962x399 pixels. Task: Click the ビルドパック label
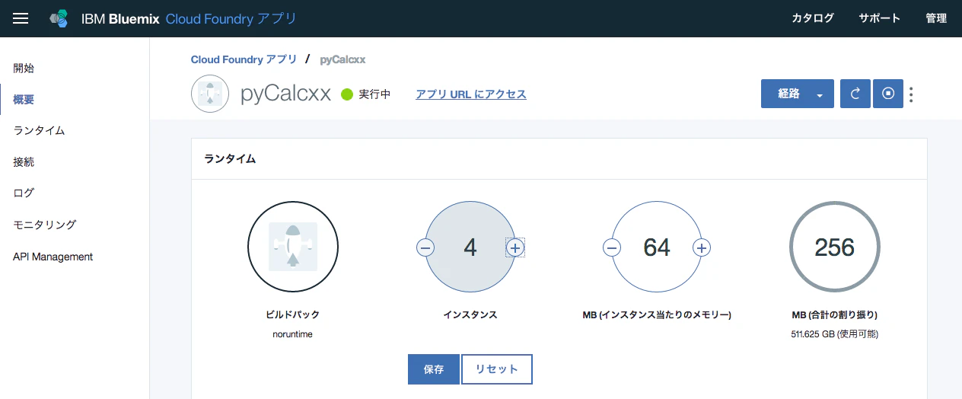293,314
